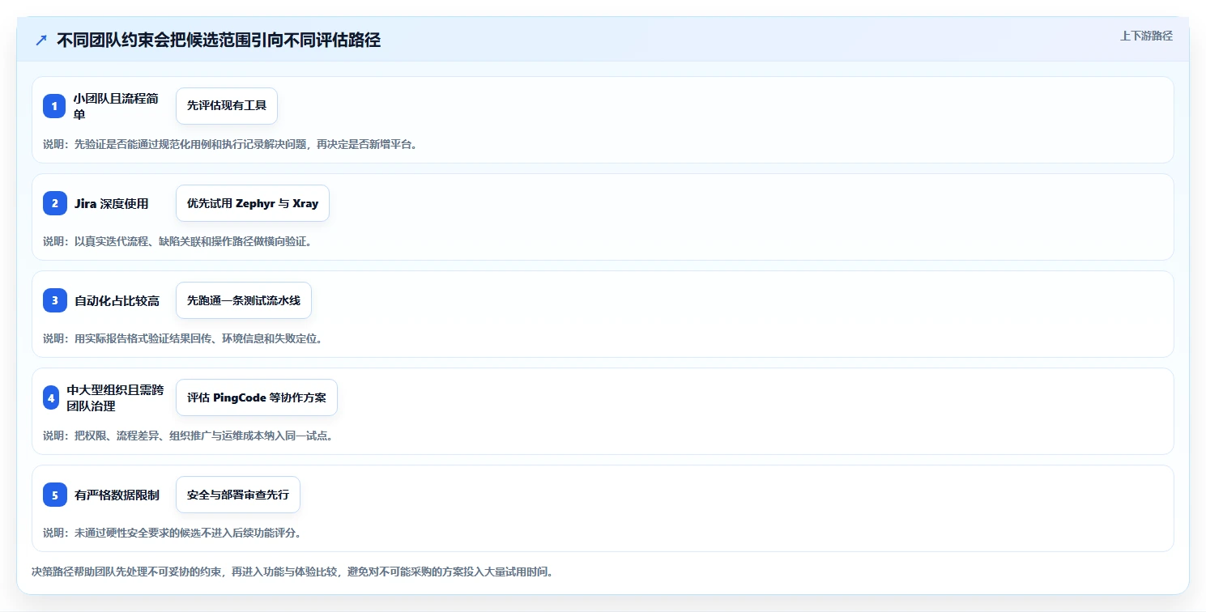Select the Jira 深度使用 heading

click(x=112, y=203)
